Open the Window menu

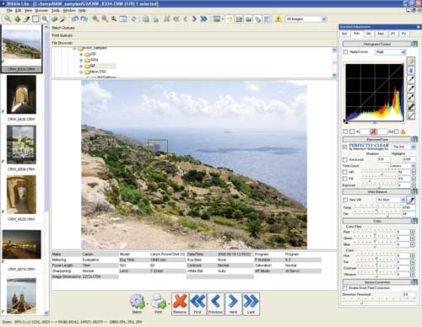pos(69,10)
